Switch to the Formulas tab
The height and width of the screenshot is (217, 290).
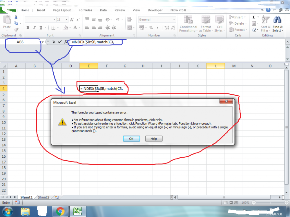pos(85,10)
